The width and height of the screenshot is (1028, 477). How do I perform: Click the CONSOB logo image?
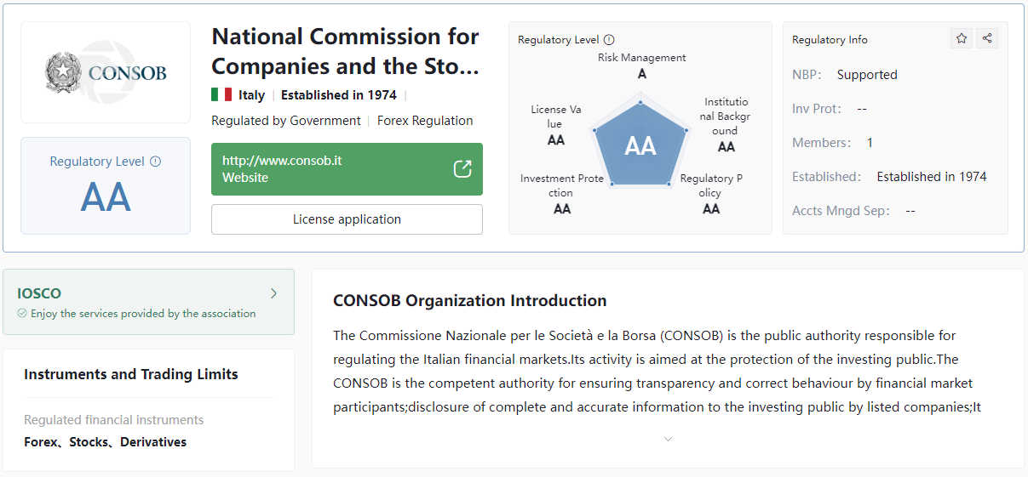(106, 72)
